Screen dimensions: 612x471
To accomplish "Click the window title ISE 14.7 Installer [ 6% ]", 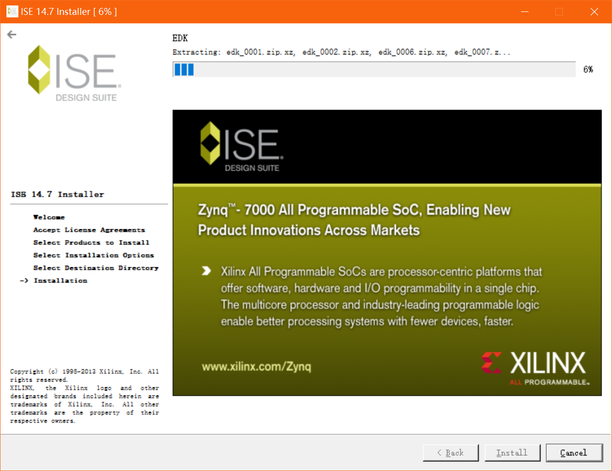I will pyautogui.click(x=69, y=11).
